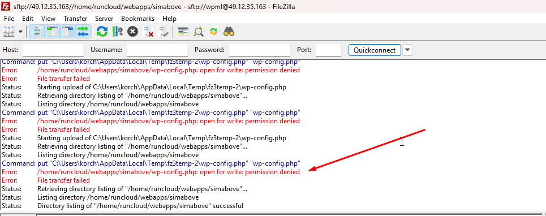Toggle processing of the transfer queue

117,32
